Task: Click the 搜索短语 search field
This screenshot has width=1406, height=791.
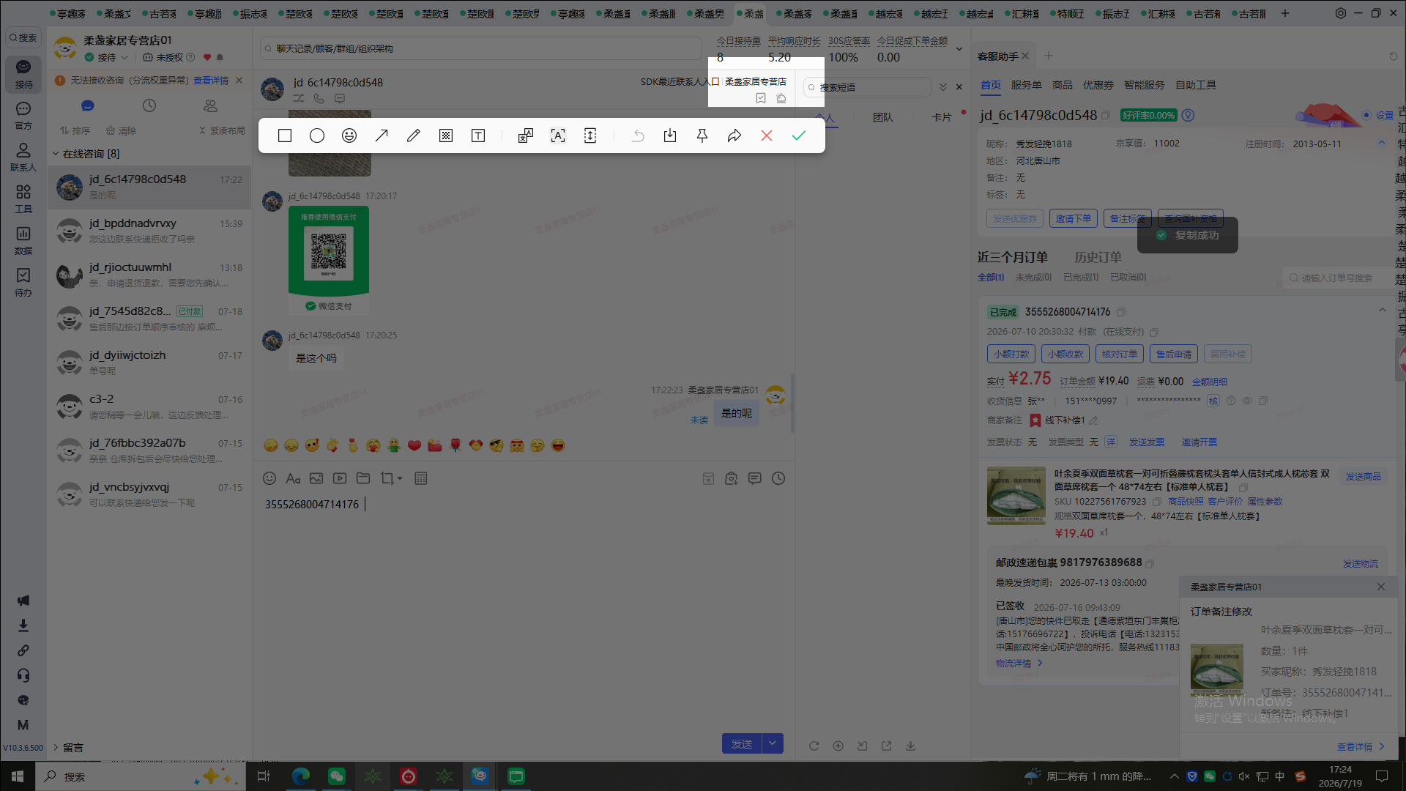Action: (868, 87)
